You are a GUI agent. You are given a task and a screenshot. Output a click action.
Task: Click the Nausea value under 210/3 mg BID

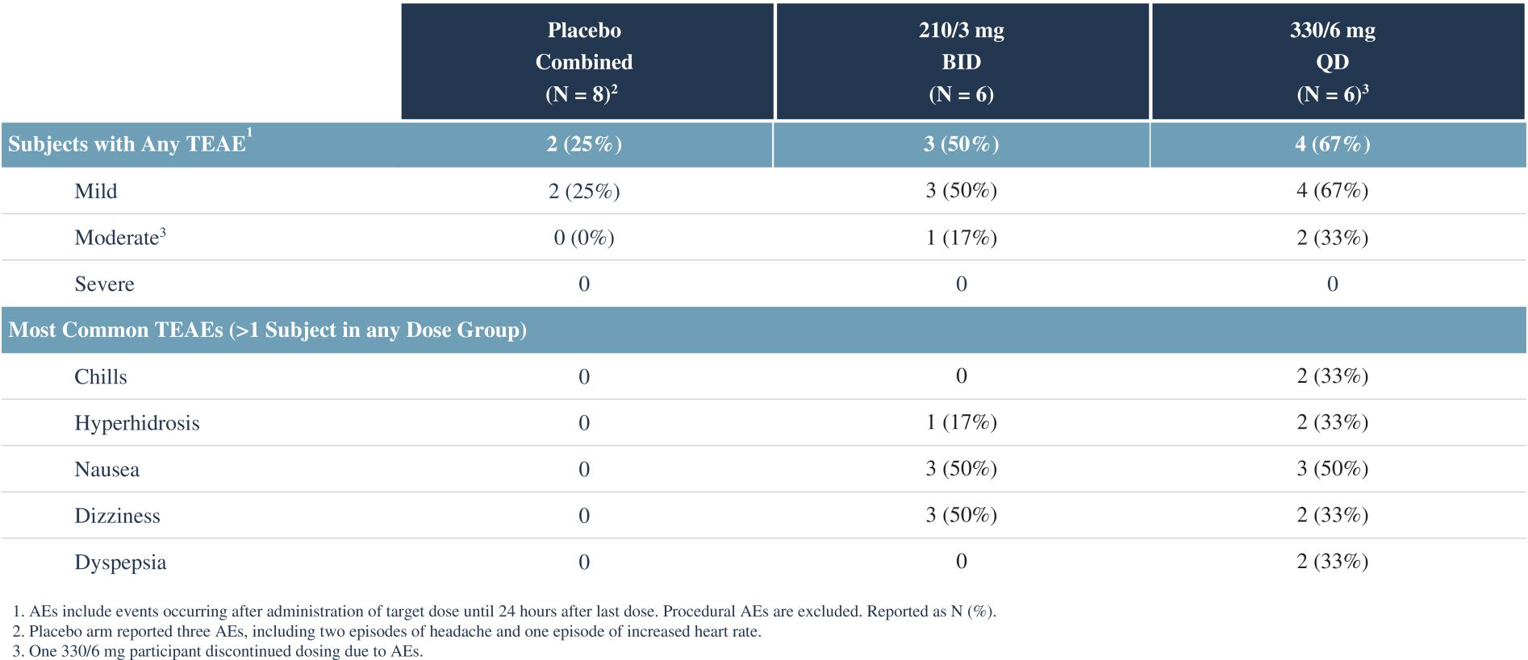point(961,469)
